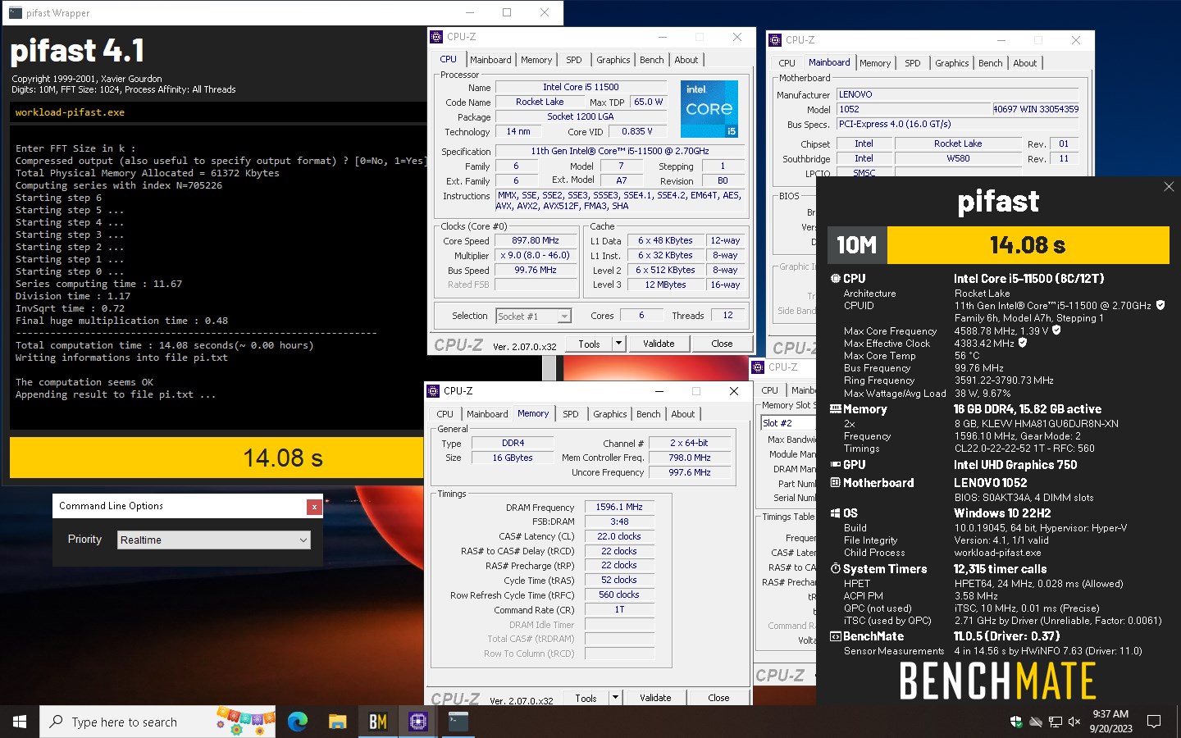Switch to Mainboard tab in CPU window
This screenshot has height=738, width=1181.
pos(490,60)
